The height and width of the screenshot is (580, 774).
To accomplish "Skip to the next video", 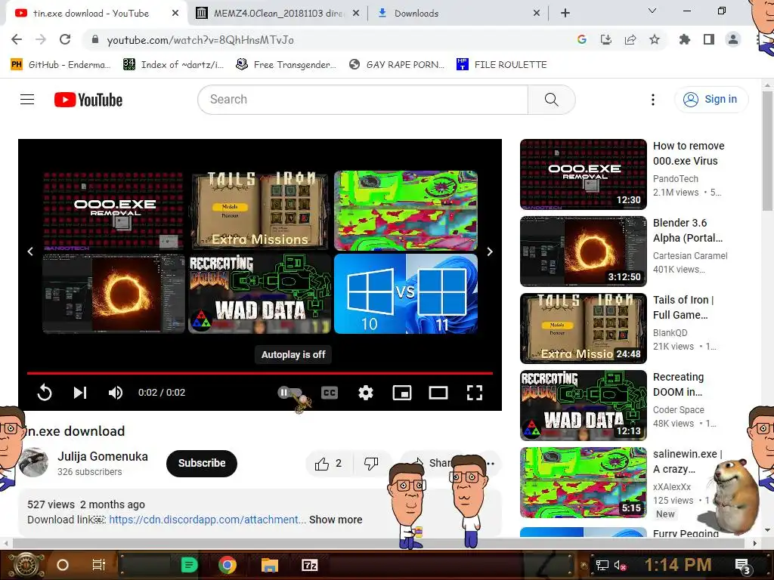I will [80, 393].
